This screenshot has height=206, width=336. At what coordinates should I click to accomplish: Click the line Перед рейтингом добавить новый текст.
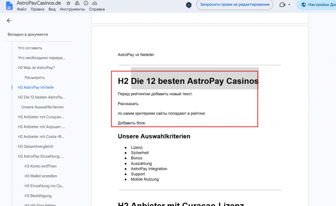click(x=155, y=94)
